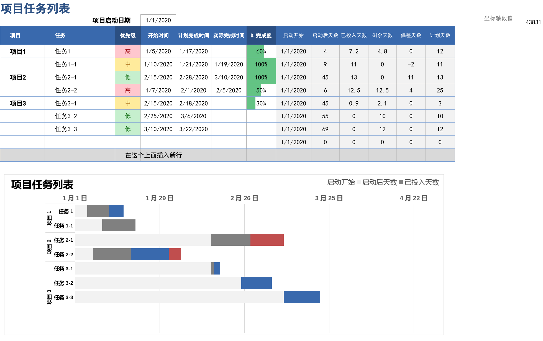This screenshot has height=341, width=543.
Task: Select the 已投入天数 legend entry
Action: 419,182
